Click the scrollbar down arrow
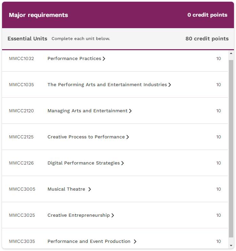 tap(231, 246)
